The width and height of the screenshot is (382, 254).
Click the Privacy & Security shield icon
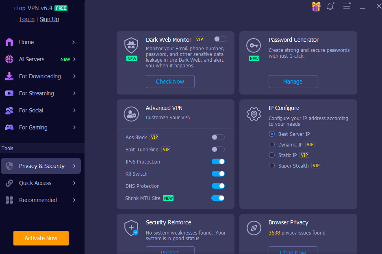coord(9,166)
